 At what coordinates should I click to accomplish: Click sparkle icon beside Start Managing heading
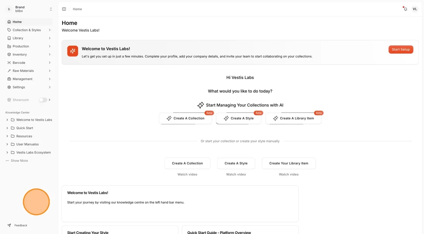tap(201, 105)
